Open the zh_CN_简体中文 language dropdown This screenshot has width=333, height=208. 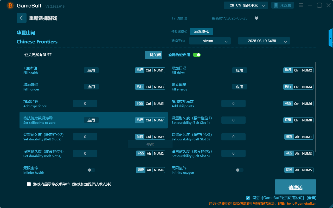click(246, 5)
